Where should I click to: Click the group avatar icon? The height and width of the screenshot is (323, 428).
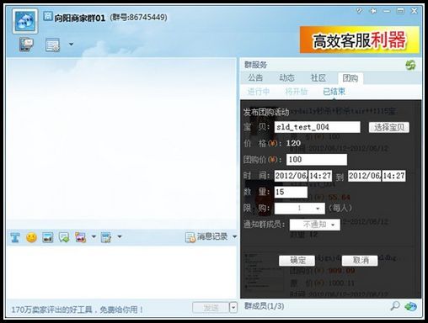pyautogui.click(x=25, y=21)
